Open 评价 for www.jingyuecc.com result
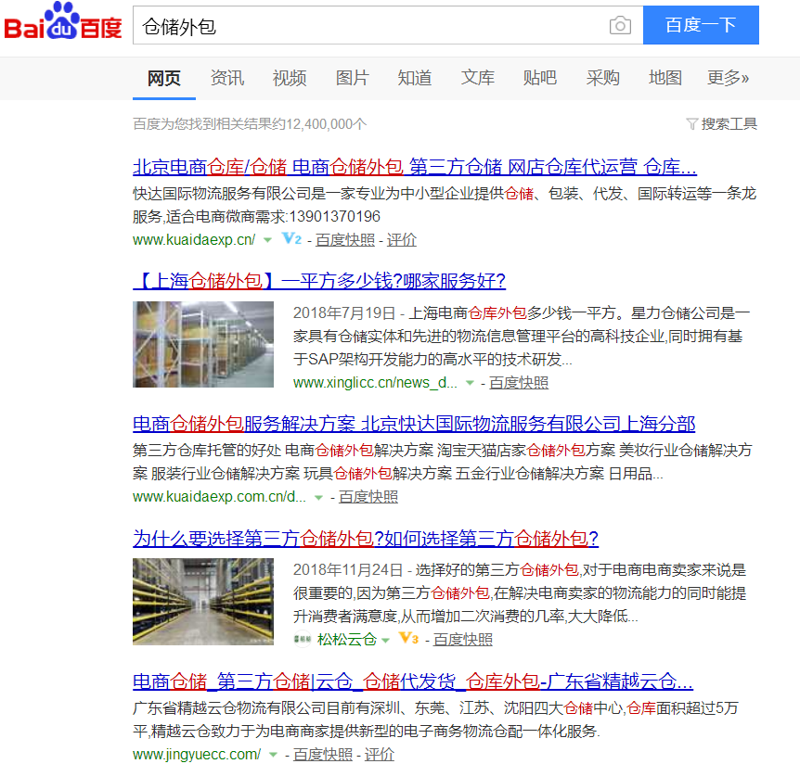The image size is (800, 764). pos(379,754)
